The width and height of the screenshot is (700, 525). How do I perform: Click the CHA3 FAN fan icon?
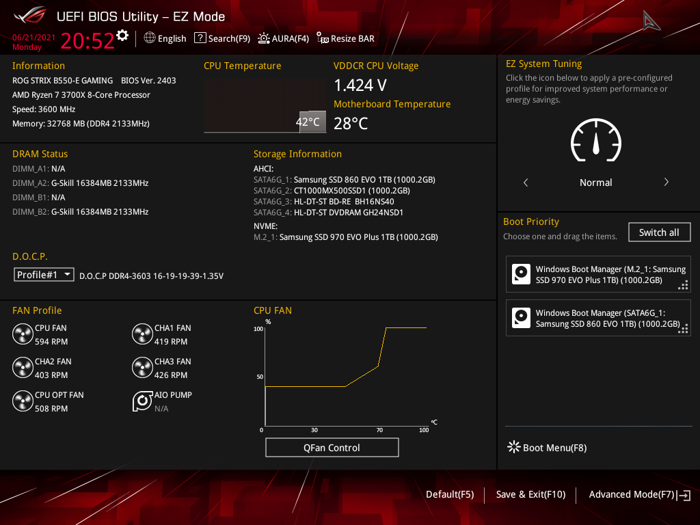click(142, 368)
